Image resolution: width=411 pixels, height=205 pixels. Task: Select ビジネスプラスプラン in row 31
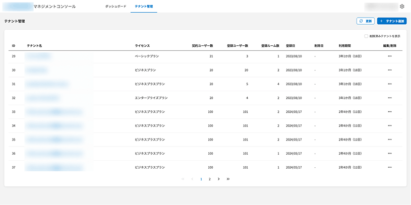(x=150, y=84)
